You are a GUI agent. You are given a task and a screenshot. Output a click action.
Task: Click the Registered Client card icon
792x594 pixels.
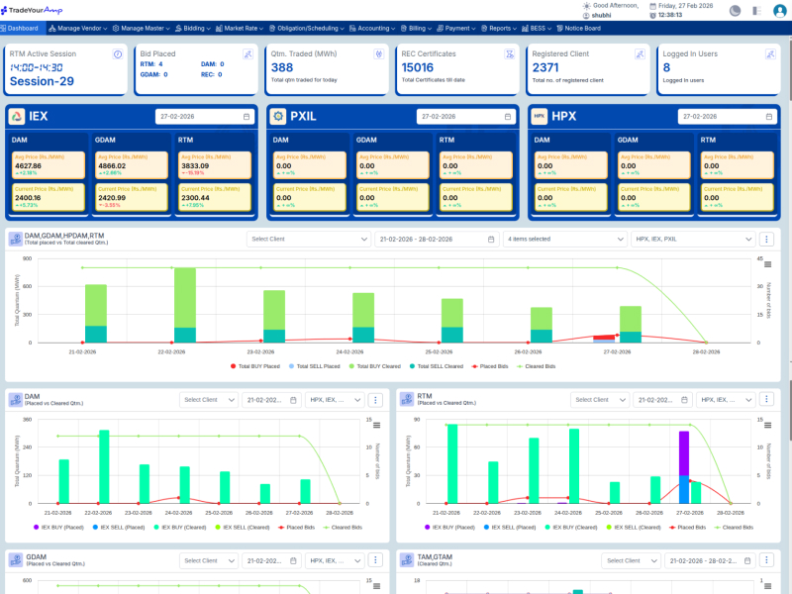[x=640, y=54]
